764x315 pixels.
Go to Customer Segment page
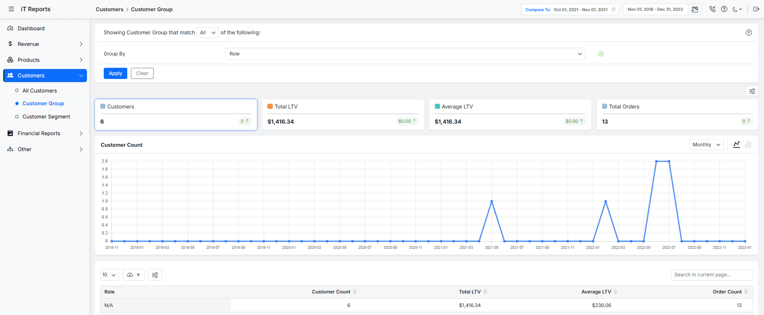[x=46, y=116]
